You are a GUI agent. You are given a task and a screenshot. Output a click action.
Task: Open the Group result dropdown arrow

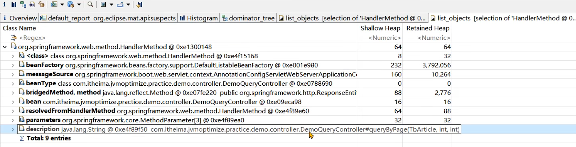[112, 4]
